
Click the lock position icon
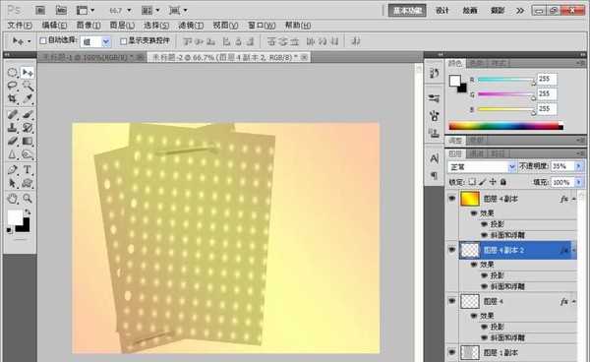point(493,182)
